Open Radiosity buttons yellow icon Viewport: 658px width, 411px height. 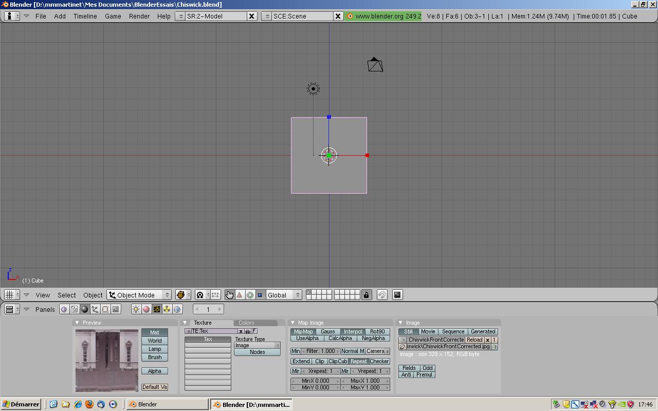tap(167, 309)
